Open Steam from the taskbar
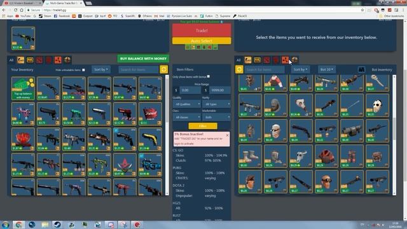Image resolution: width=407 pixels, height=229 pixels. (x=57, y=225)
